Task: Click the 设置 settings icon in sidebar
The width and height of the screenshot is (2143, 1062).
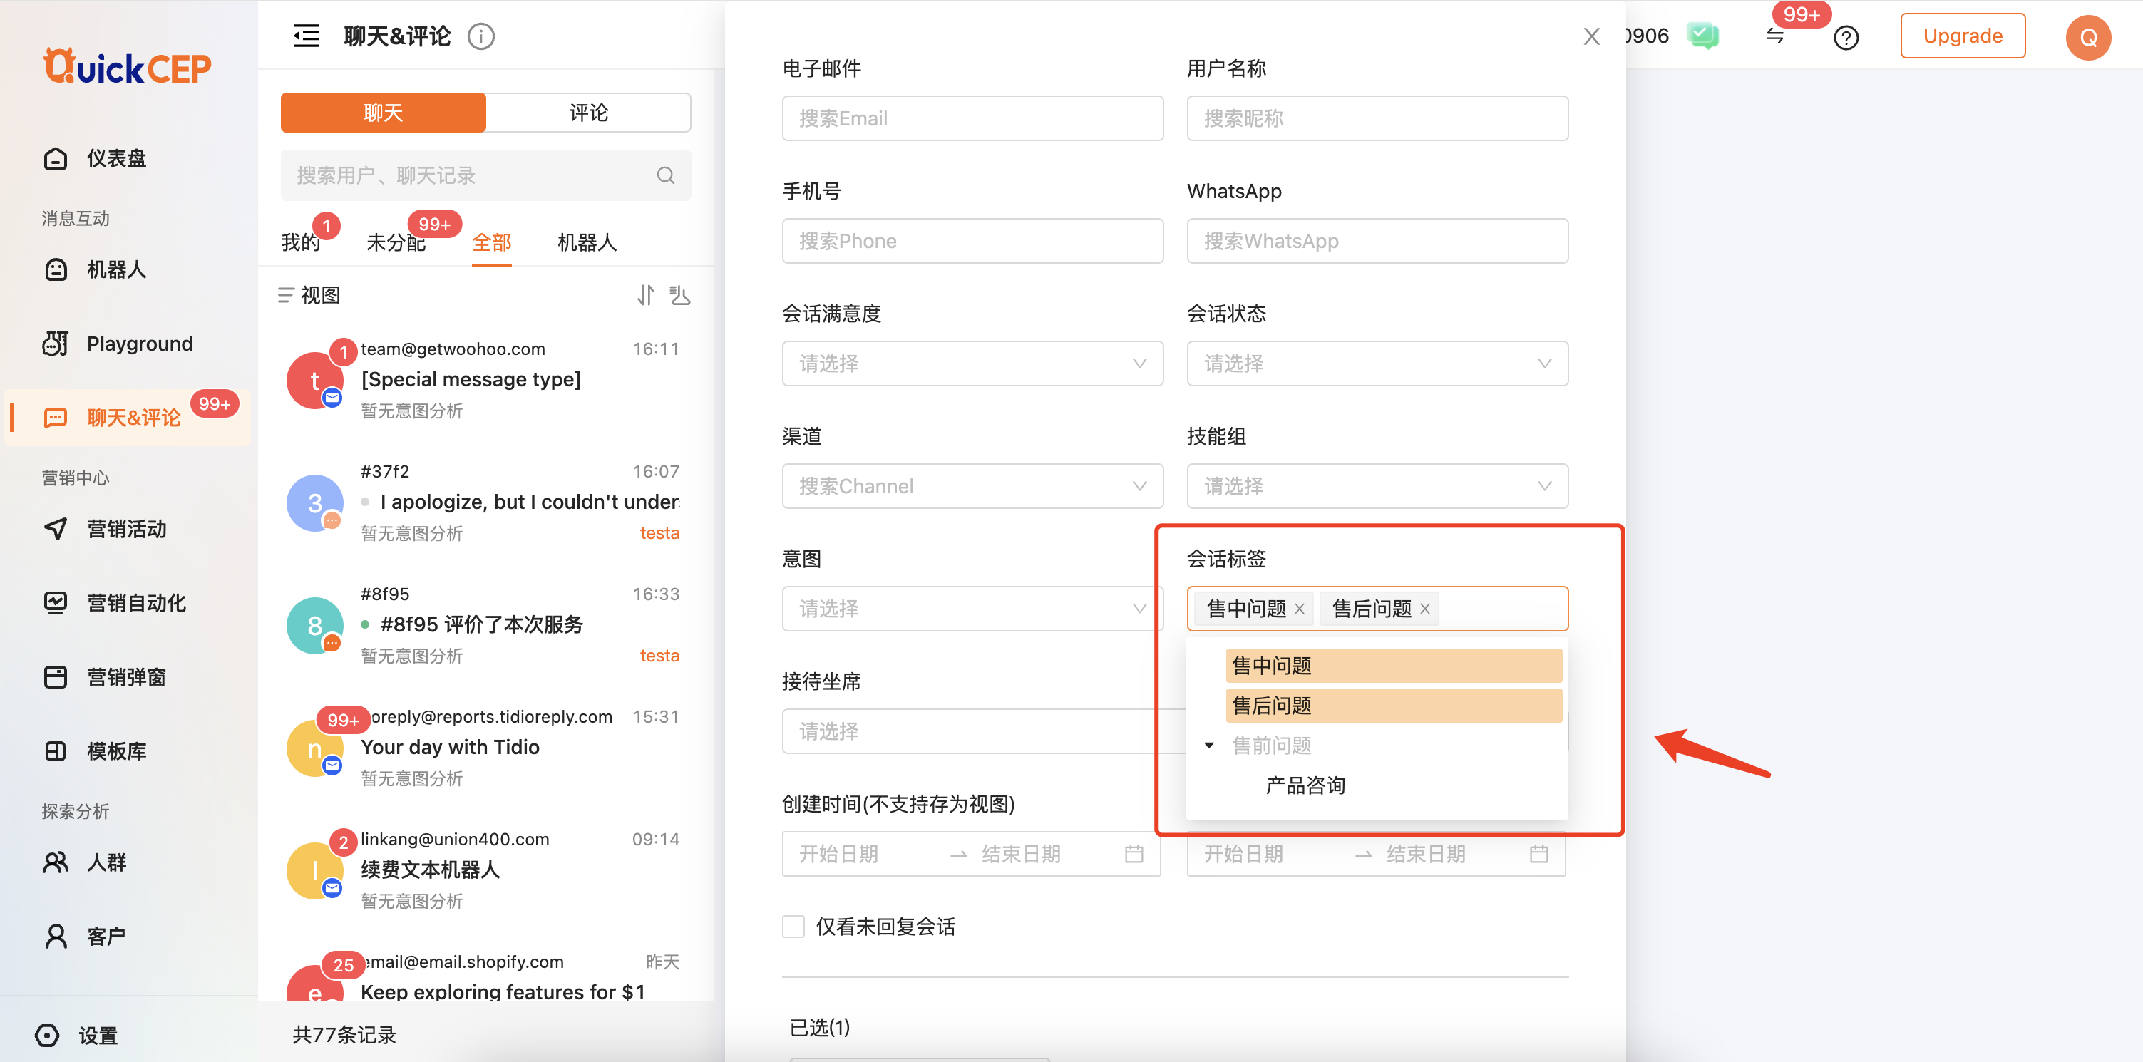Action: coord(48,1034)
